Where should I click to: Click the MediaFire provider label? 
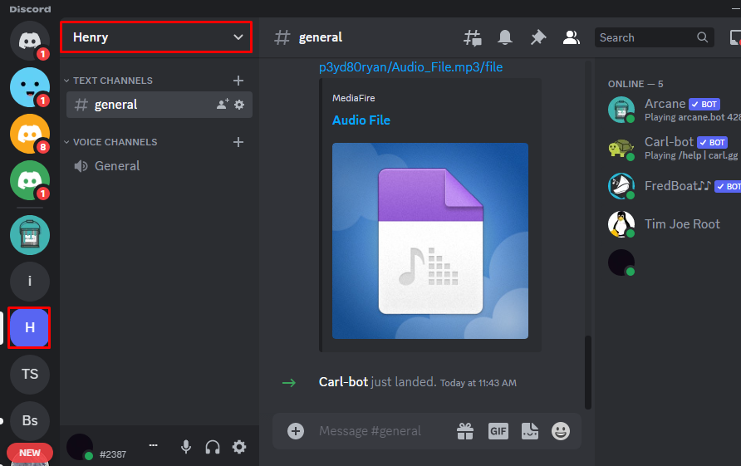click(354, 98)
